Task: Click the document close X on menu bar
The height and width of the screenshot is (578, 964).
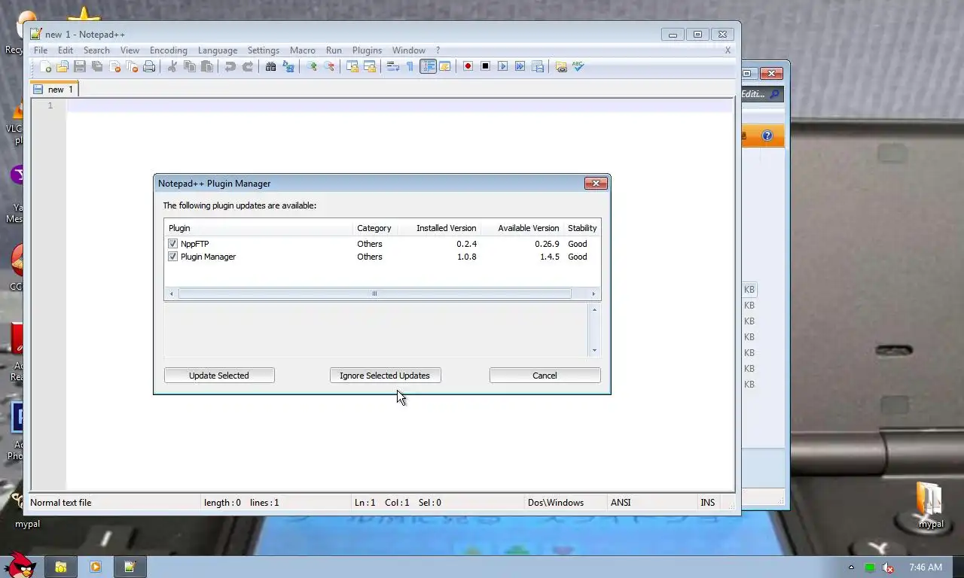Action: (728, 50)
